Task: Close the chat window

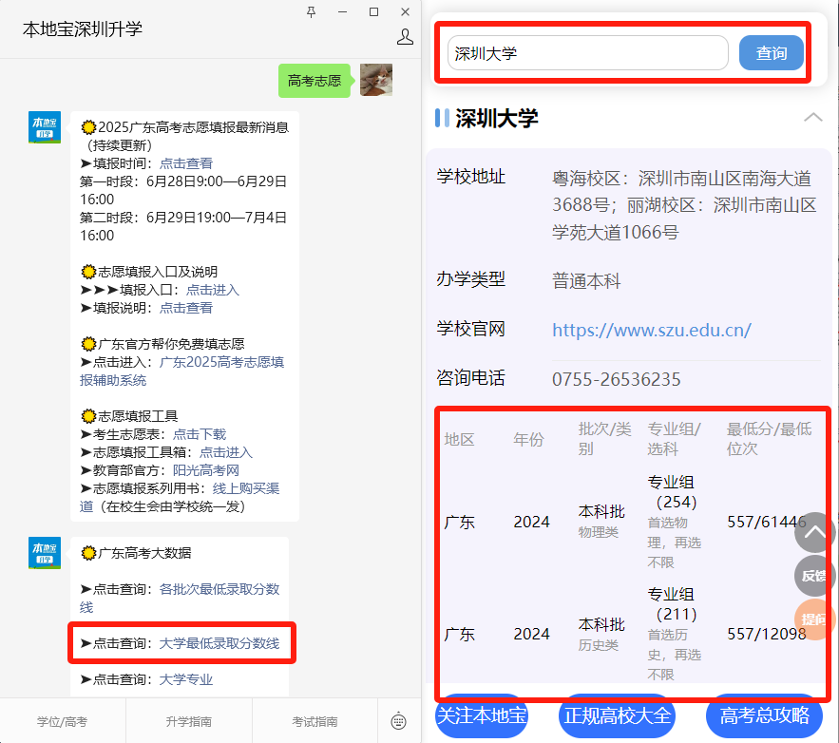Action: [405, 11]
